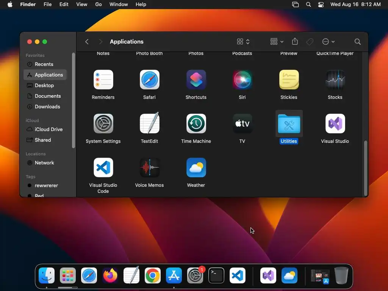
Task: Click the date and time in menu bar
Action: coord(355,5)
